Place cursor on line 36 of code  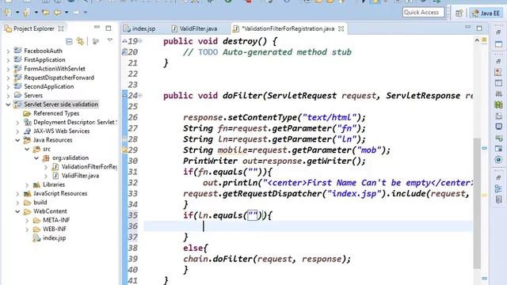307,226
